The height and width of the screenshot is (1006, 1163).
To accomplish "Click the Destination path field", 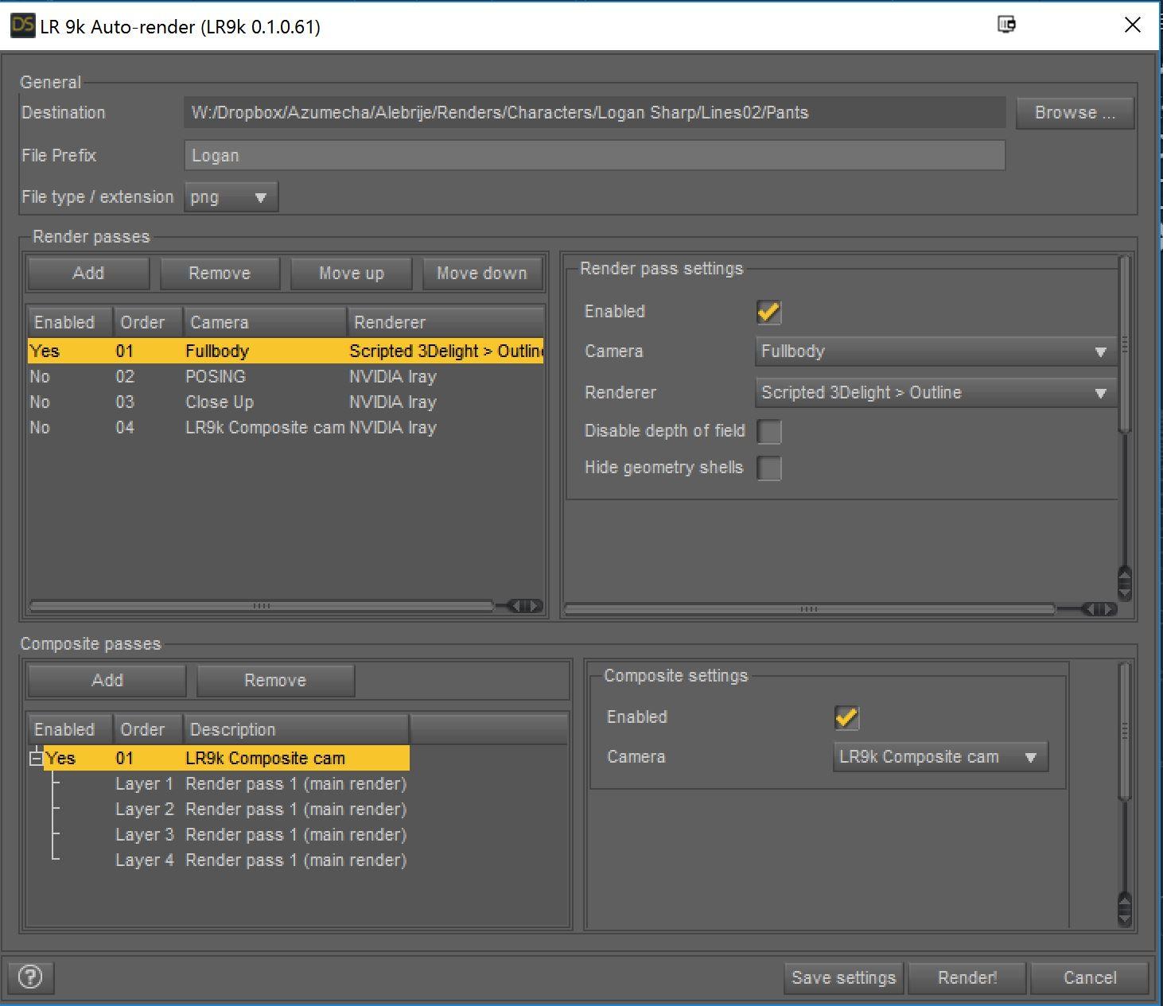I will (595, 113).
